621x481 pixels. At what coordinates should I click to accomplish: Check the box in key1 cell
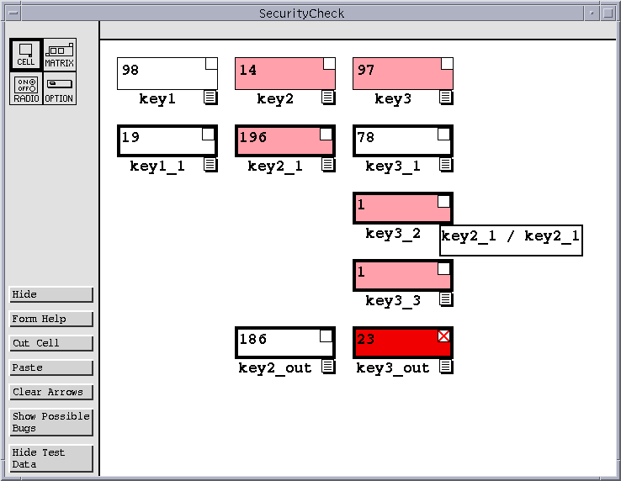[x=211, y=64]
